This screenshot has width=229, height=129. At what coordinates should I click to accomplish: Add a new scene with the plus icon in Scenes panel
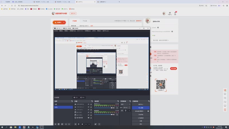point(55,124)
